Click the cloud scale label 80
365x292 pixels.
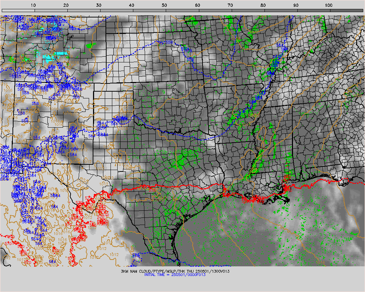[263, 5]
